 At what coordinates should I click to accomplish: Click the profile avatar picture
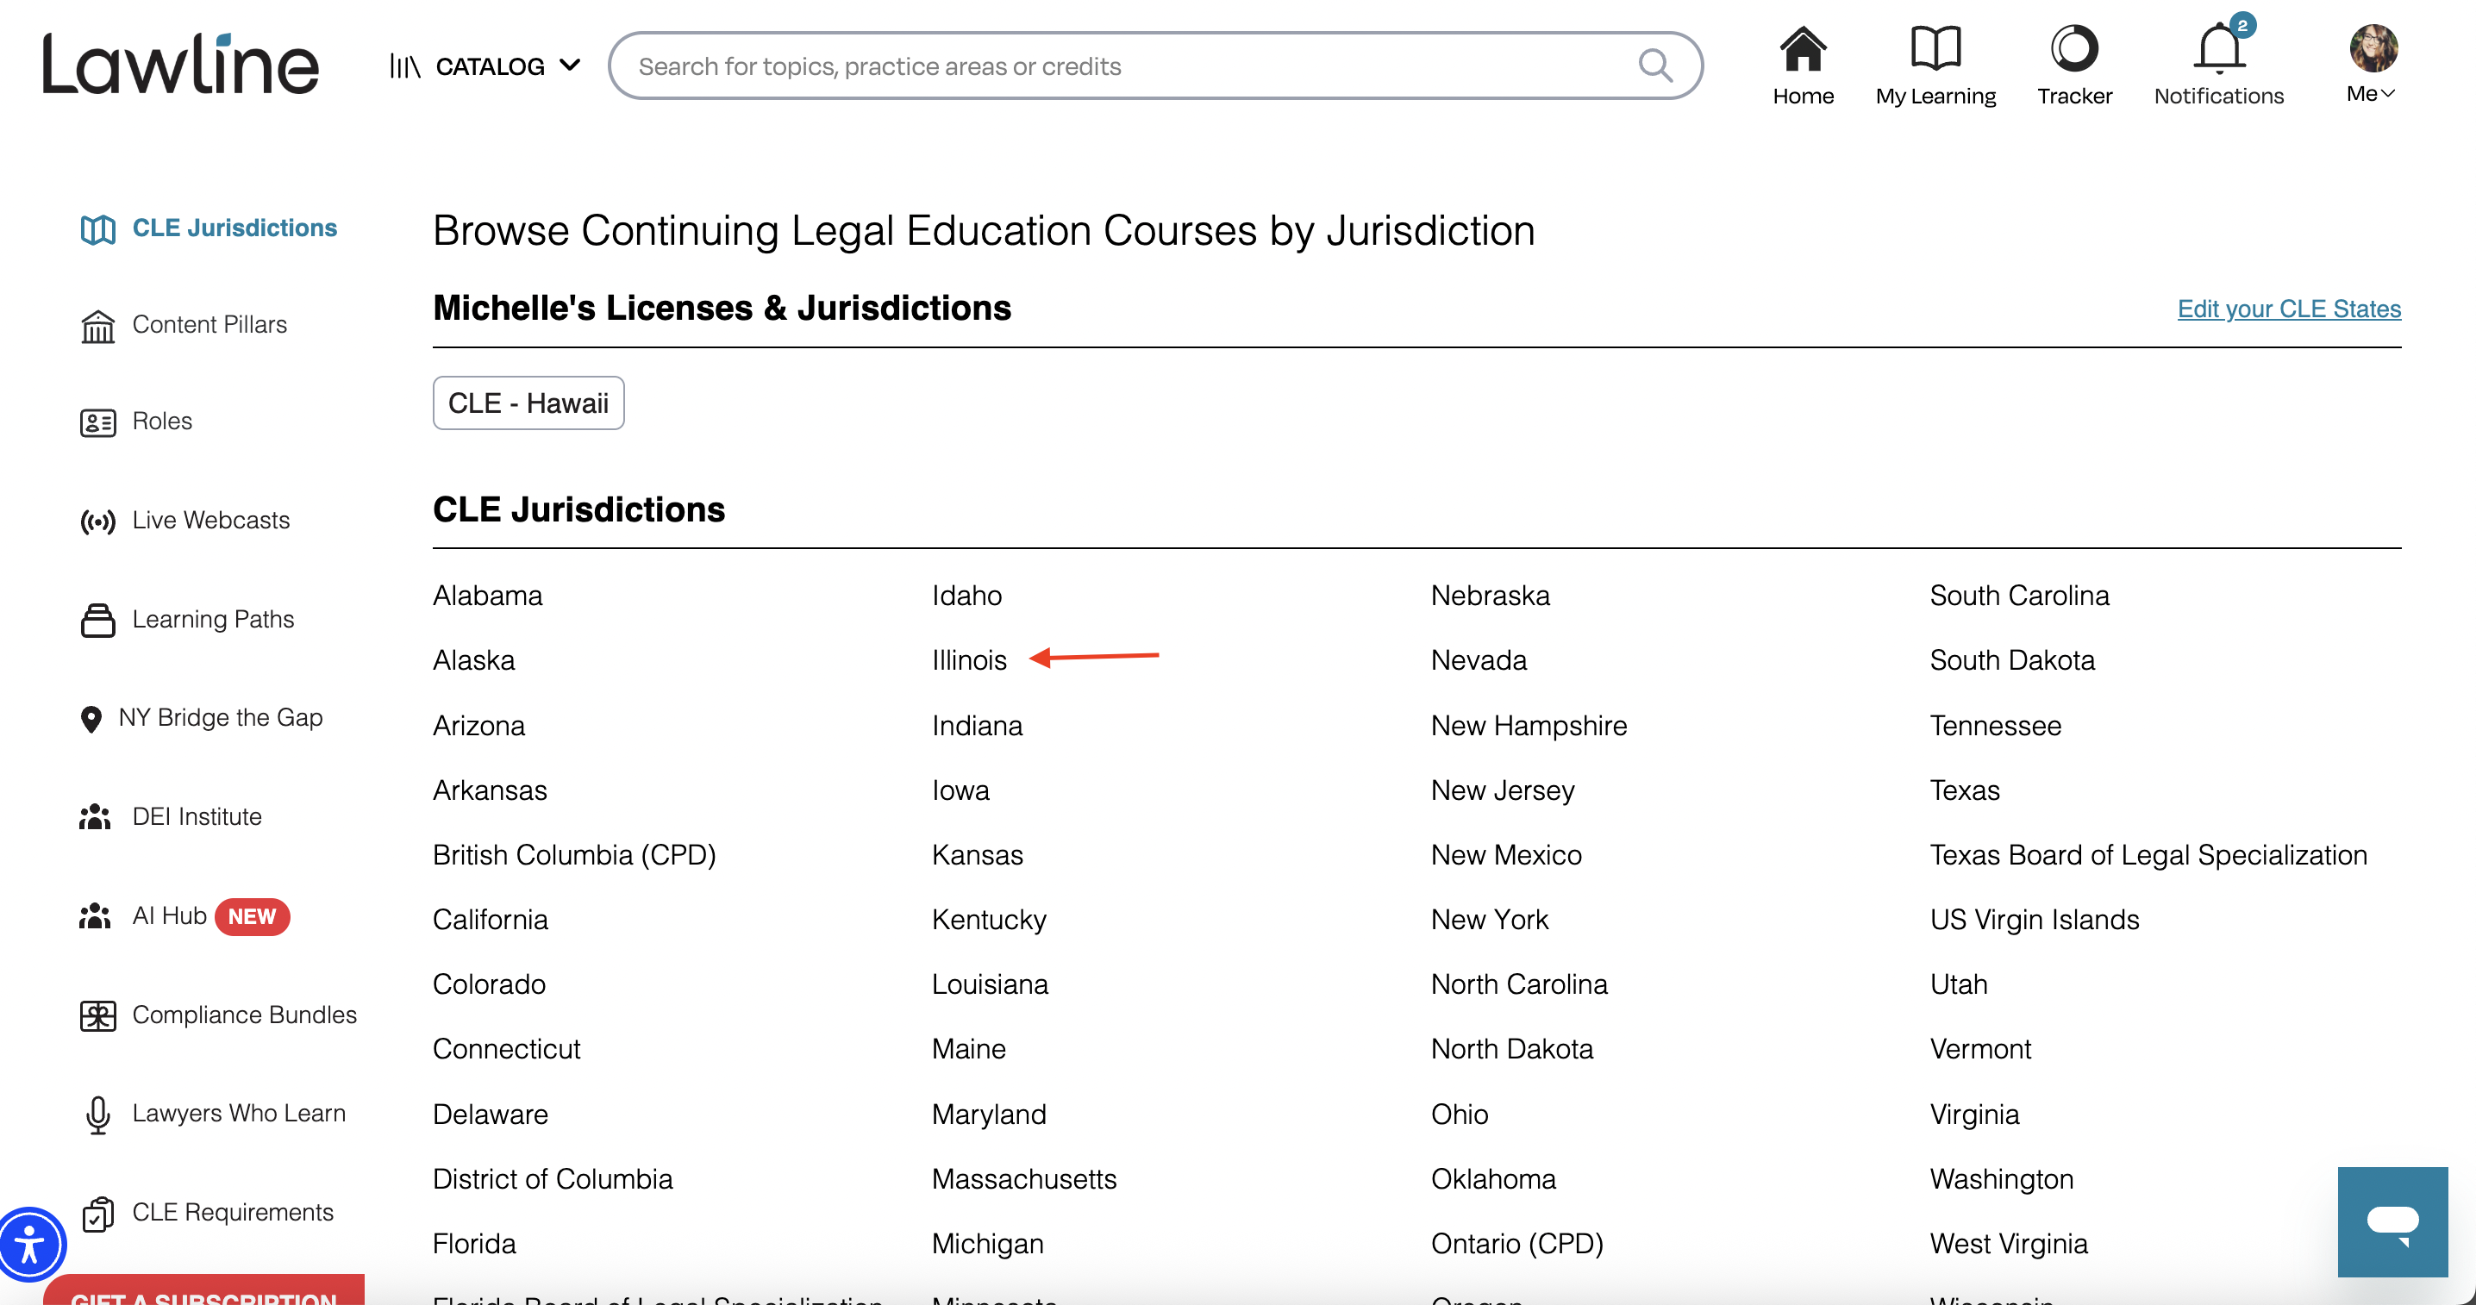(2373, 48)
